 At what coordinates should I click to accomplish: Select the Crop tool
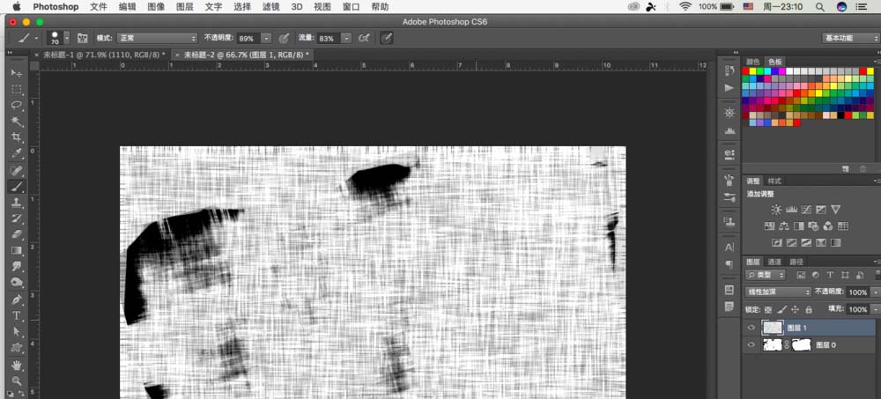[17, 137]
